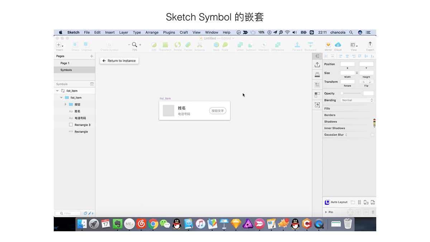Open the Arrange menu
The width and height of the screenshot is (430, 242).
tap(152, 32)
